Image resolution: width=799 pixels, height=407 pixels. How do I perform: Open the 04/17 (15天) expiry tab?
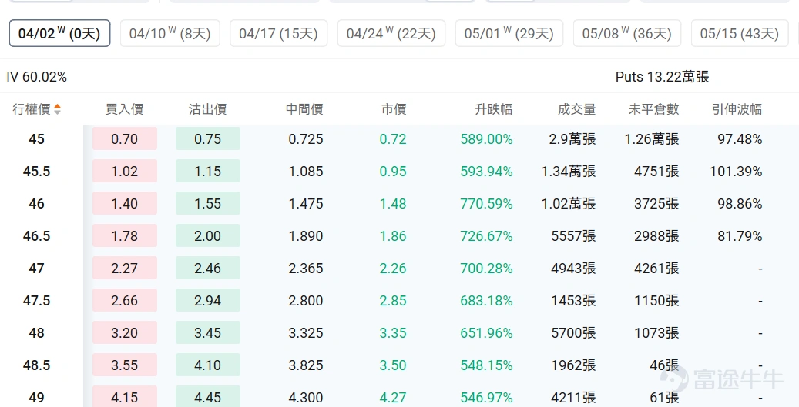tap(279, 34)
